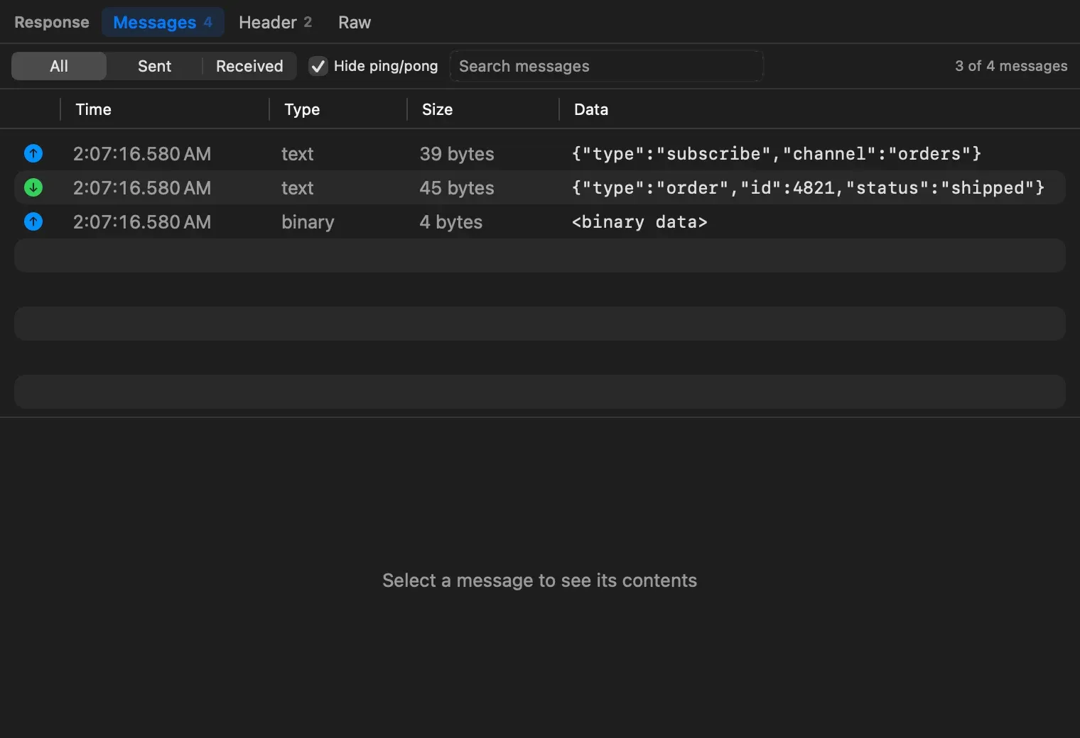
Task: Filter to Received messages only
Action: tap(249, 66)
